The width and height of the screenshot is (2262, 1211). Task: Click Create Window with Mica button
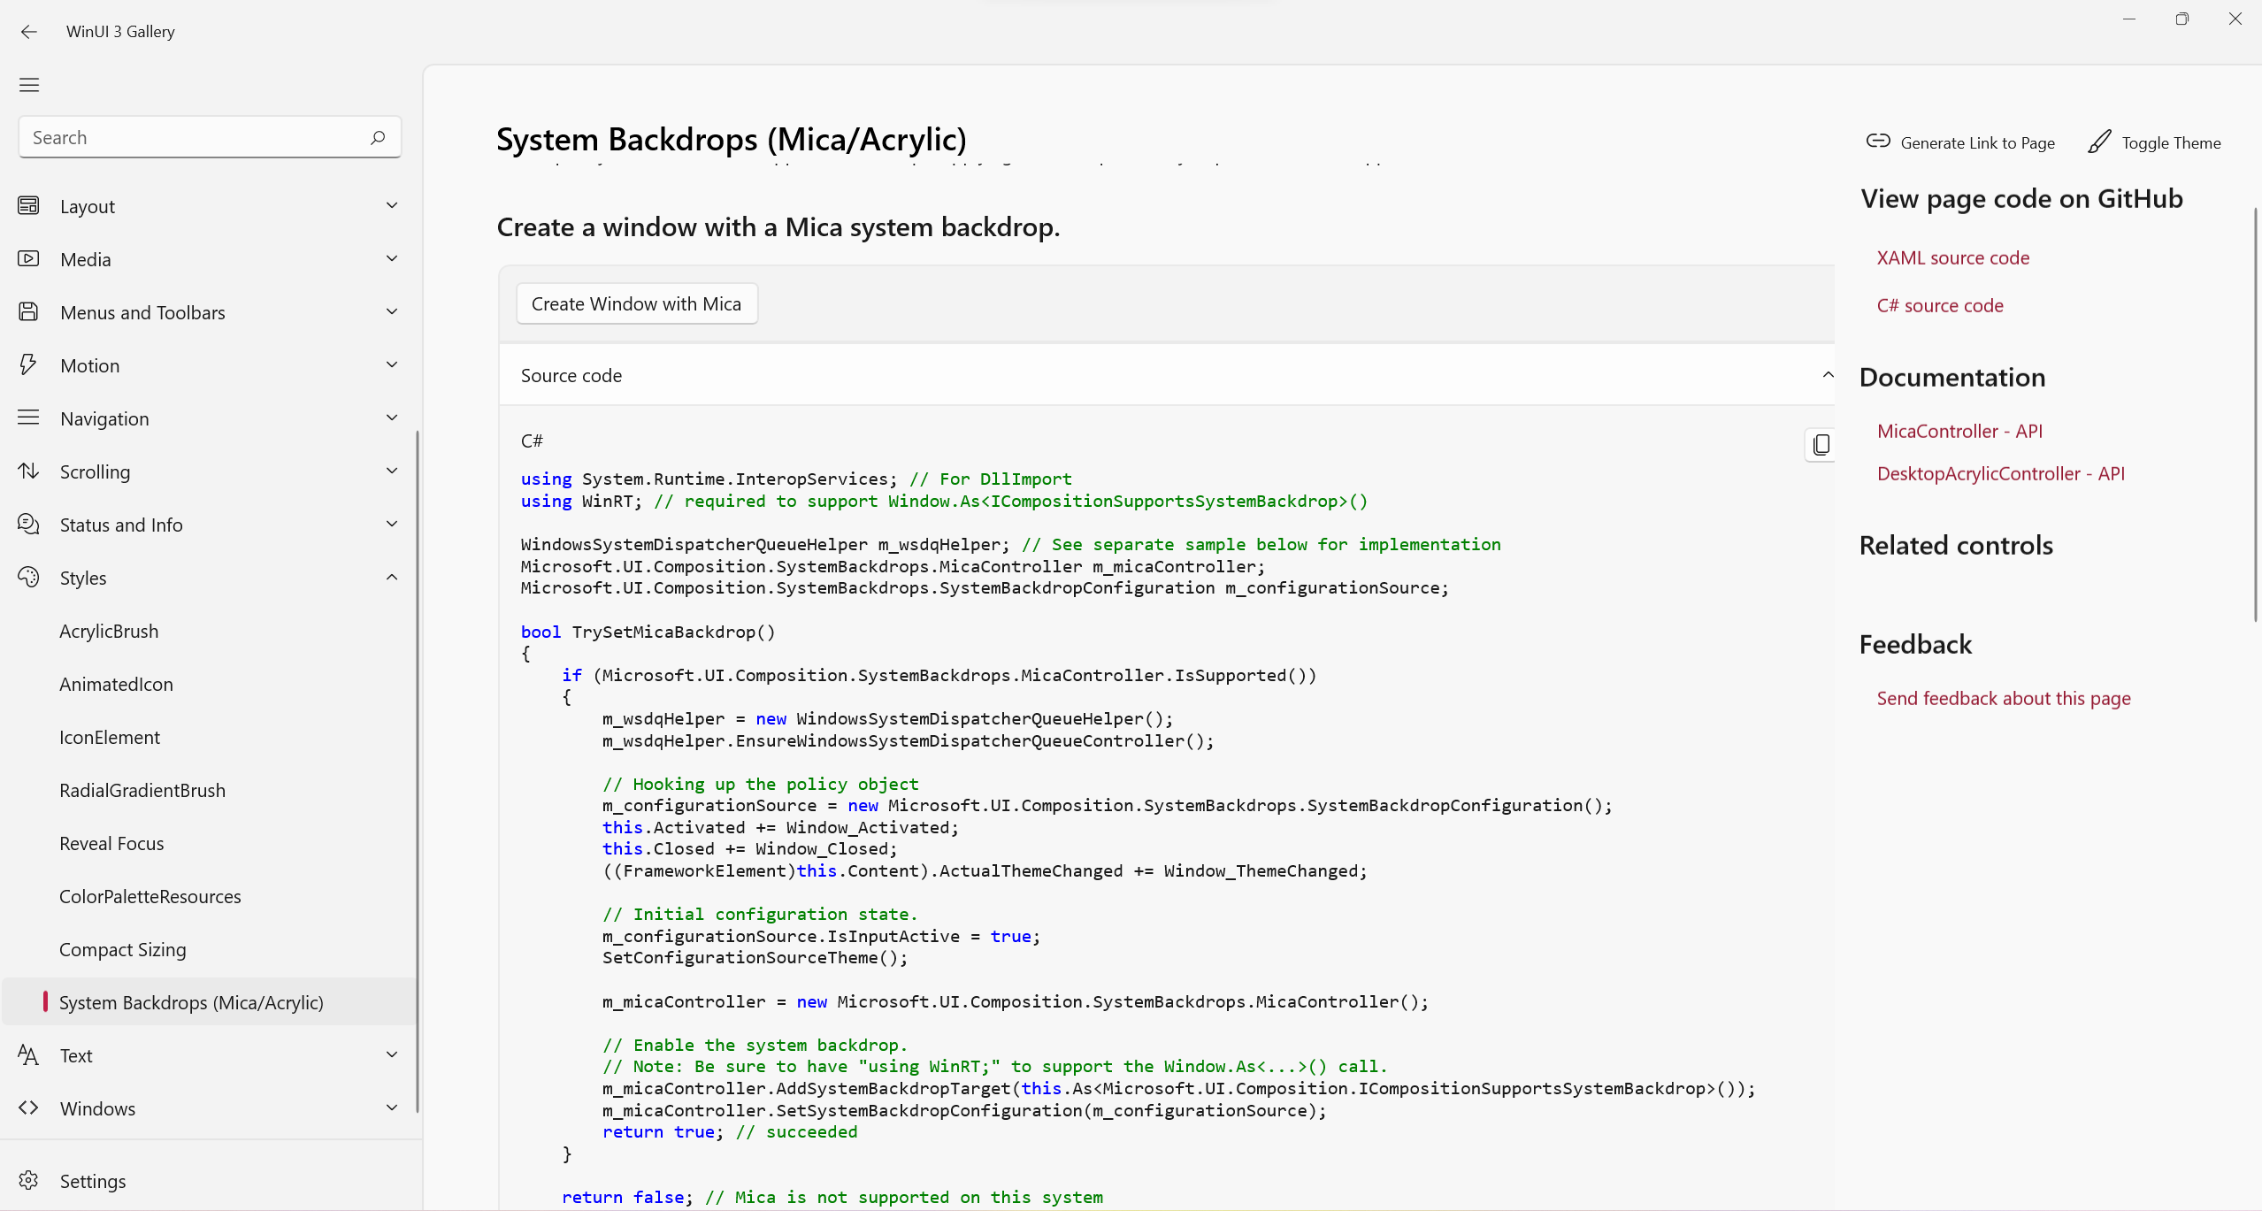pyautogui.click(x=636, y=303)
